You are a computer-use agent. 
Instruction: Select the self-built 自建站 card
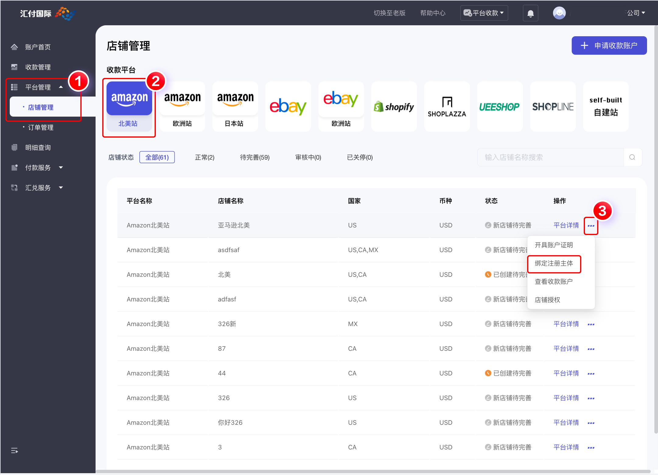click(x=606, y=107)
